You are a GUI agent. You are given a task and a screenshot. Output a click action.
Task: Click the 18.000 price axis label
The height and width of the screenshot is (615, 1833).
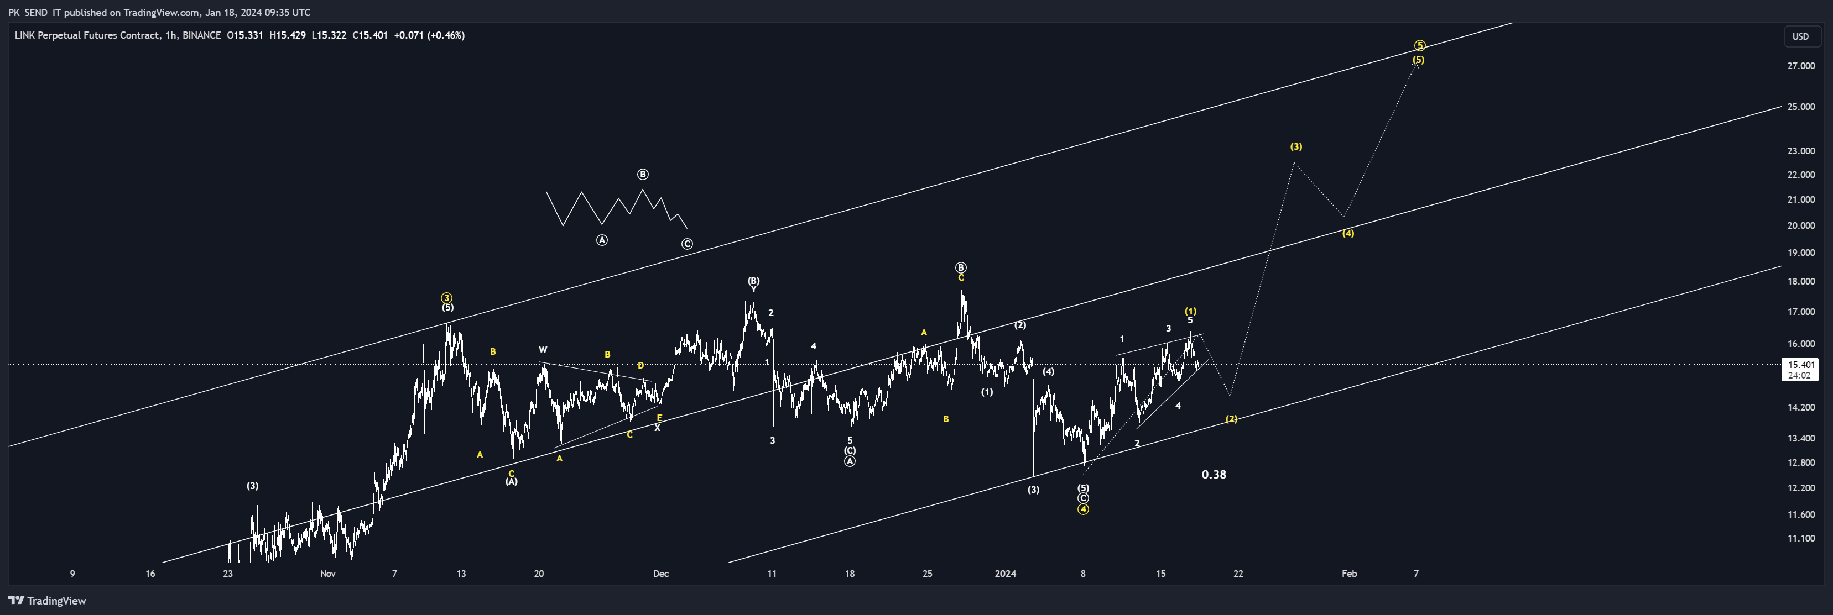tap(1801, 281)
